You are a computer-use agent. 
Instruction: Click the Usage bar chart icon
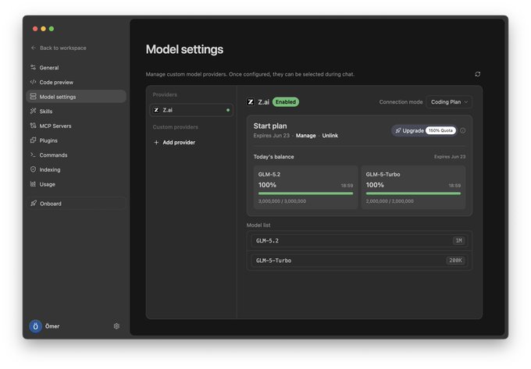[33, 184]
